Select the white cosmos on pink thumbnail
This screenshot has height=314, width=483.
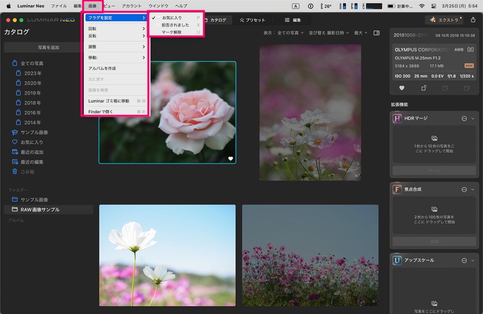310,112
